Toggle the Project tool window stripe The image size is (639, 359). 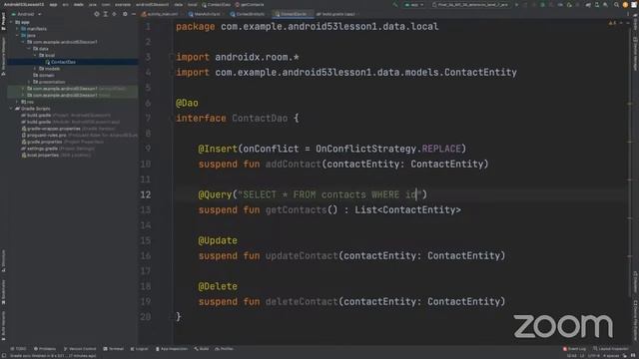click(3, 21)
